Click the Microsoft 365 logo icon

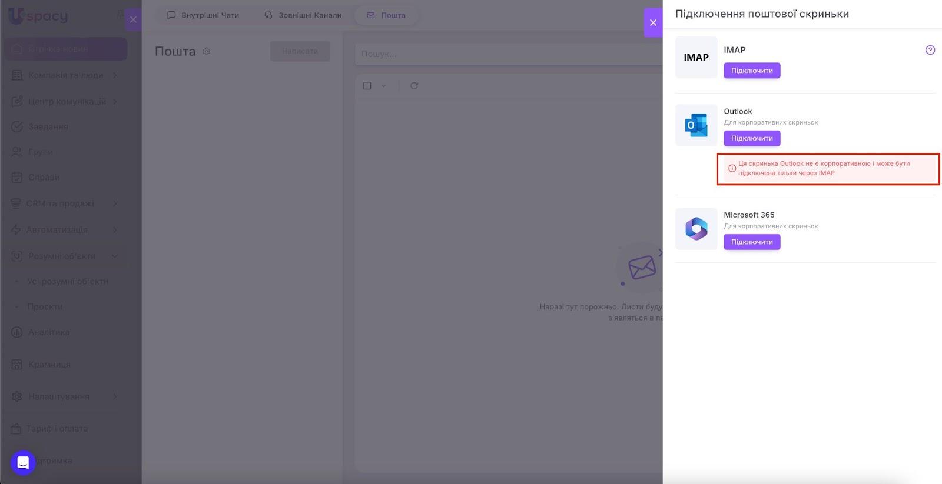click(696, 229)
